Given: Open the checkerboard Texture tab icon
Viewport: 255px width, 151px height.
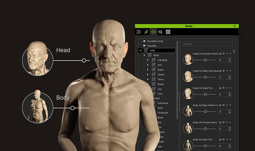Looking at the screenshot, I should point(168,32).
